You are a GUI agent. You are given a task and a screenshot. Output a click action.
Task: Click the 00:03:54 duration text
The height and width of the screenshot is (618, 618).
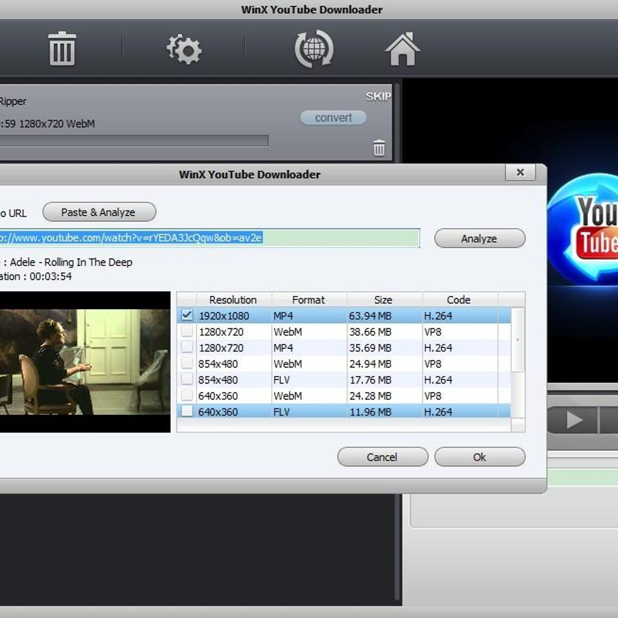tap(50, 276)
